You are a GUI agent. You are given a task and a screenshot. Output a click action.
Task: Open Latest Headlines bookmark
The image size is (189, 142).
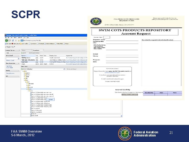[x=24, y=44]
